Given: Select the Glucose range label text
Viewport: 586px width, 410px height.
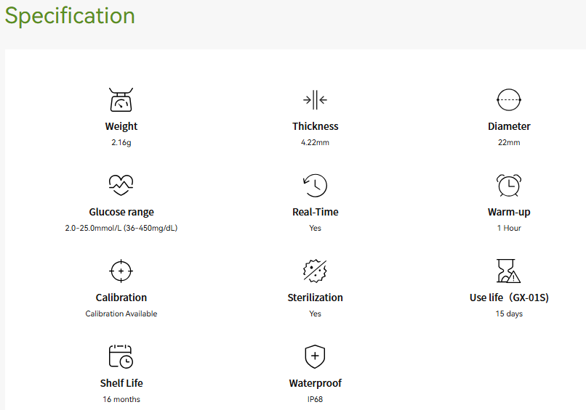Looking at the screenshot, I should coord(121,212).
